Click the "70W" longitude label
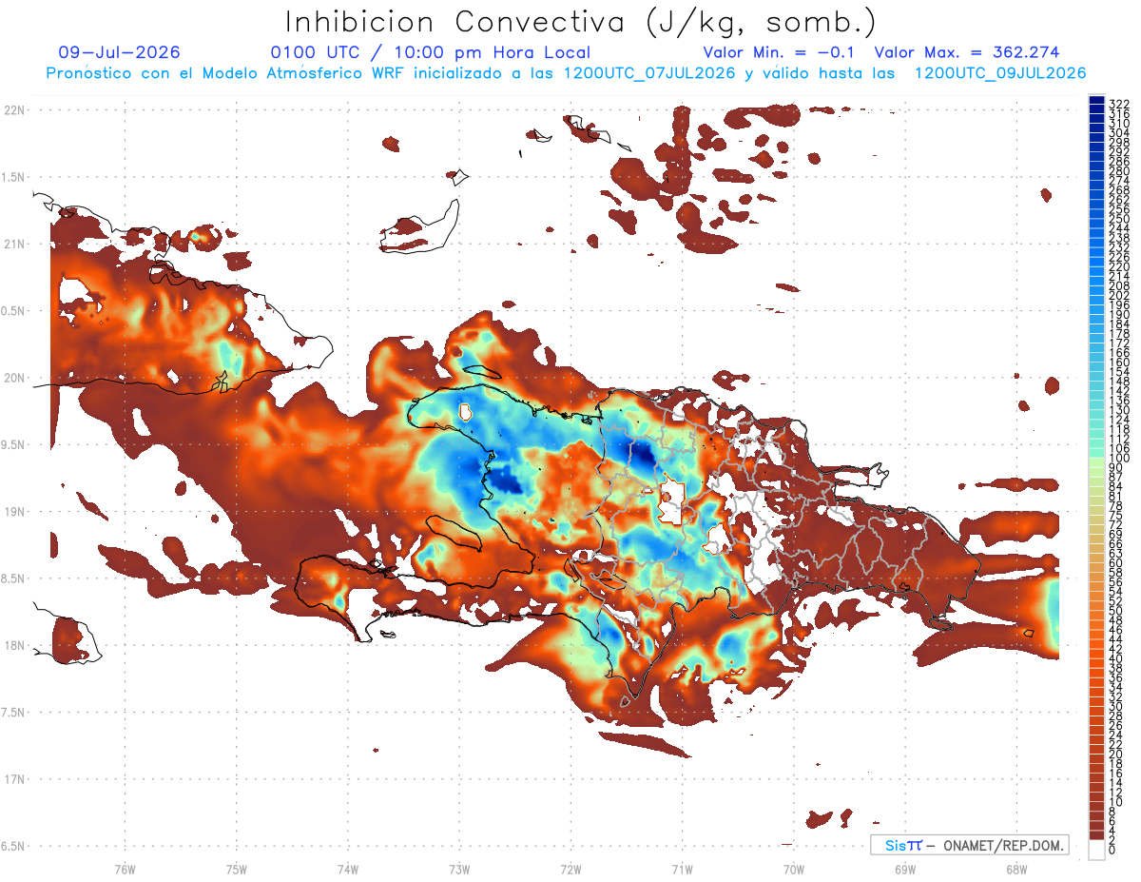 pyautogui.click(x=794, y=869)
